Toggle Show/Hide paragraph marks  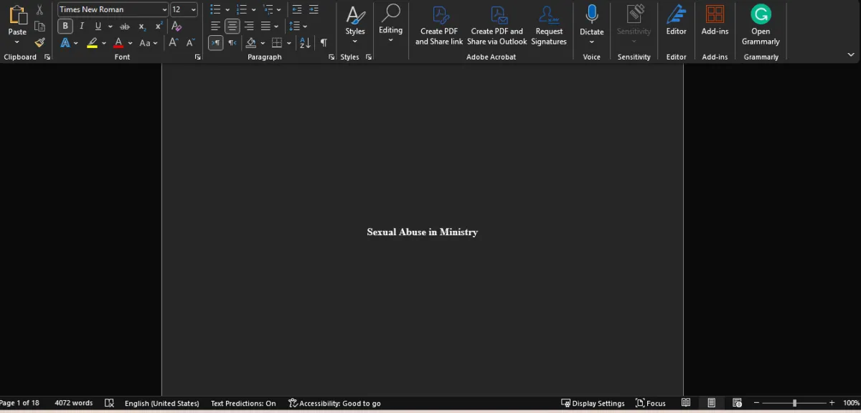point(324,43)
